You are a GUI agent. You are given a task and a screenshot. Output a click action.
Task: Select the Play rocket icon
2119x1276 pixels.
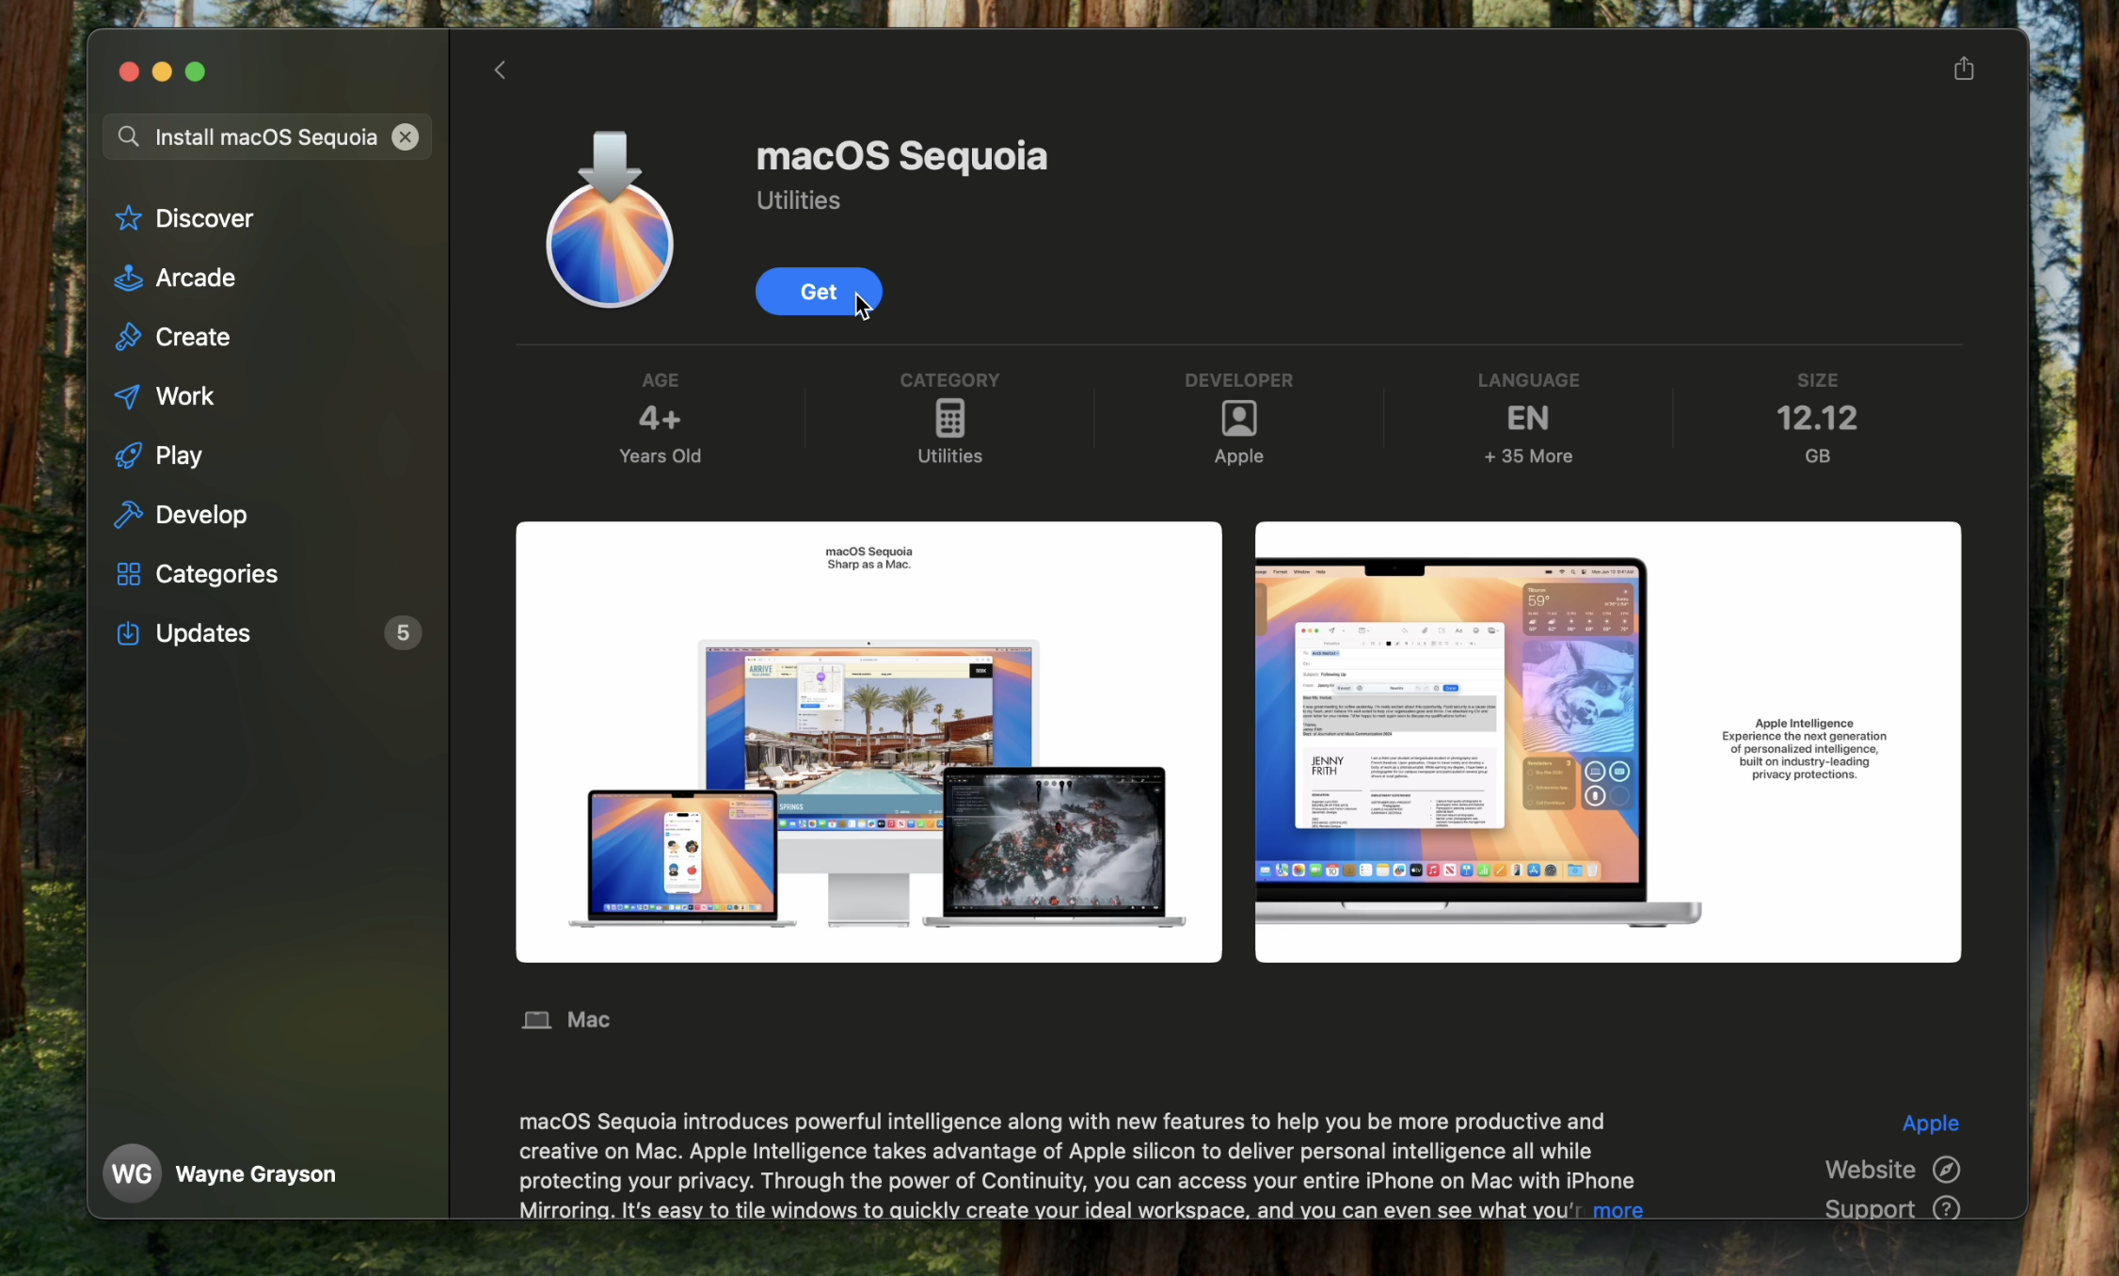point(129,455)
